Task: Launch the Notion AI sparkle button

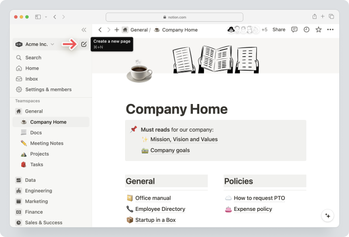Action: [x=328, y=216]
